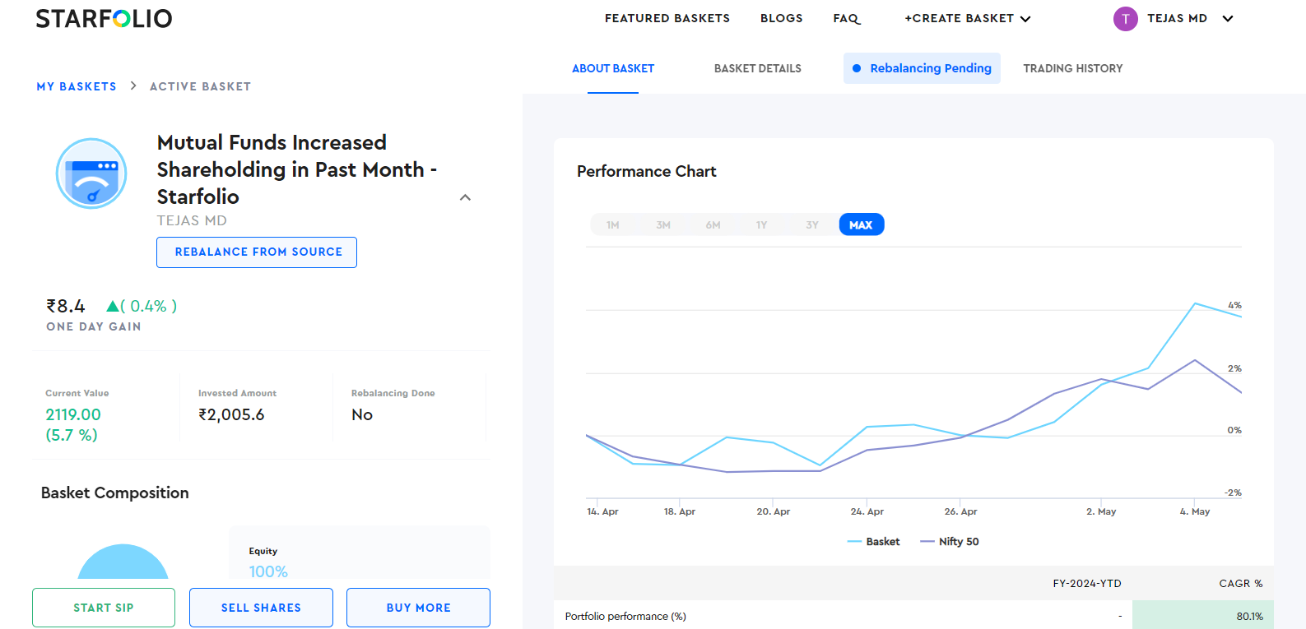Toggle the Basket series legend

[x=873, y=541]
